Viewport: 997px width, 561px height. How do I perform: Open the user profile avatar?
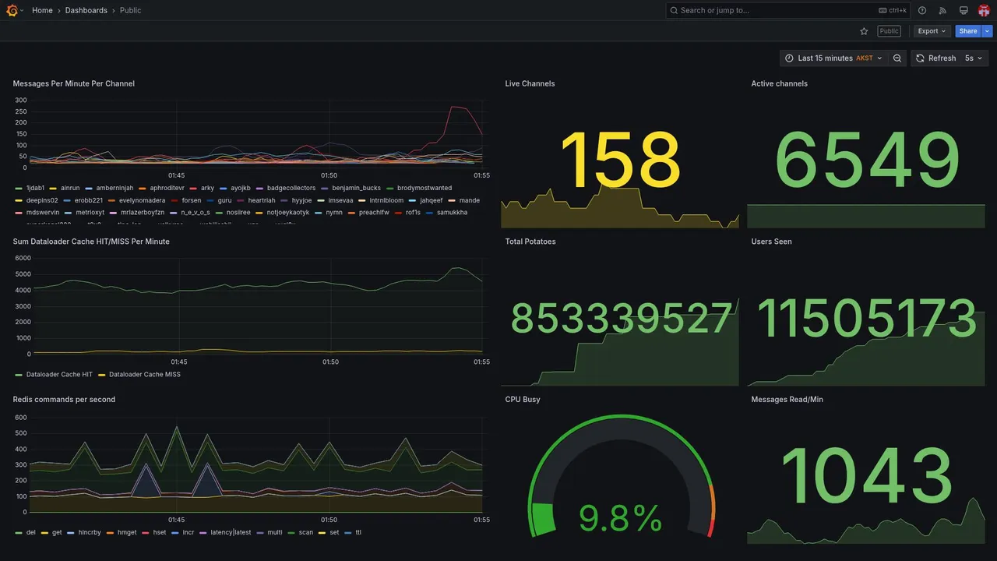(x=984, y=10)
